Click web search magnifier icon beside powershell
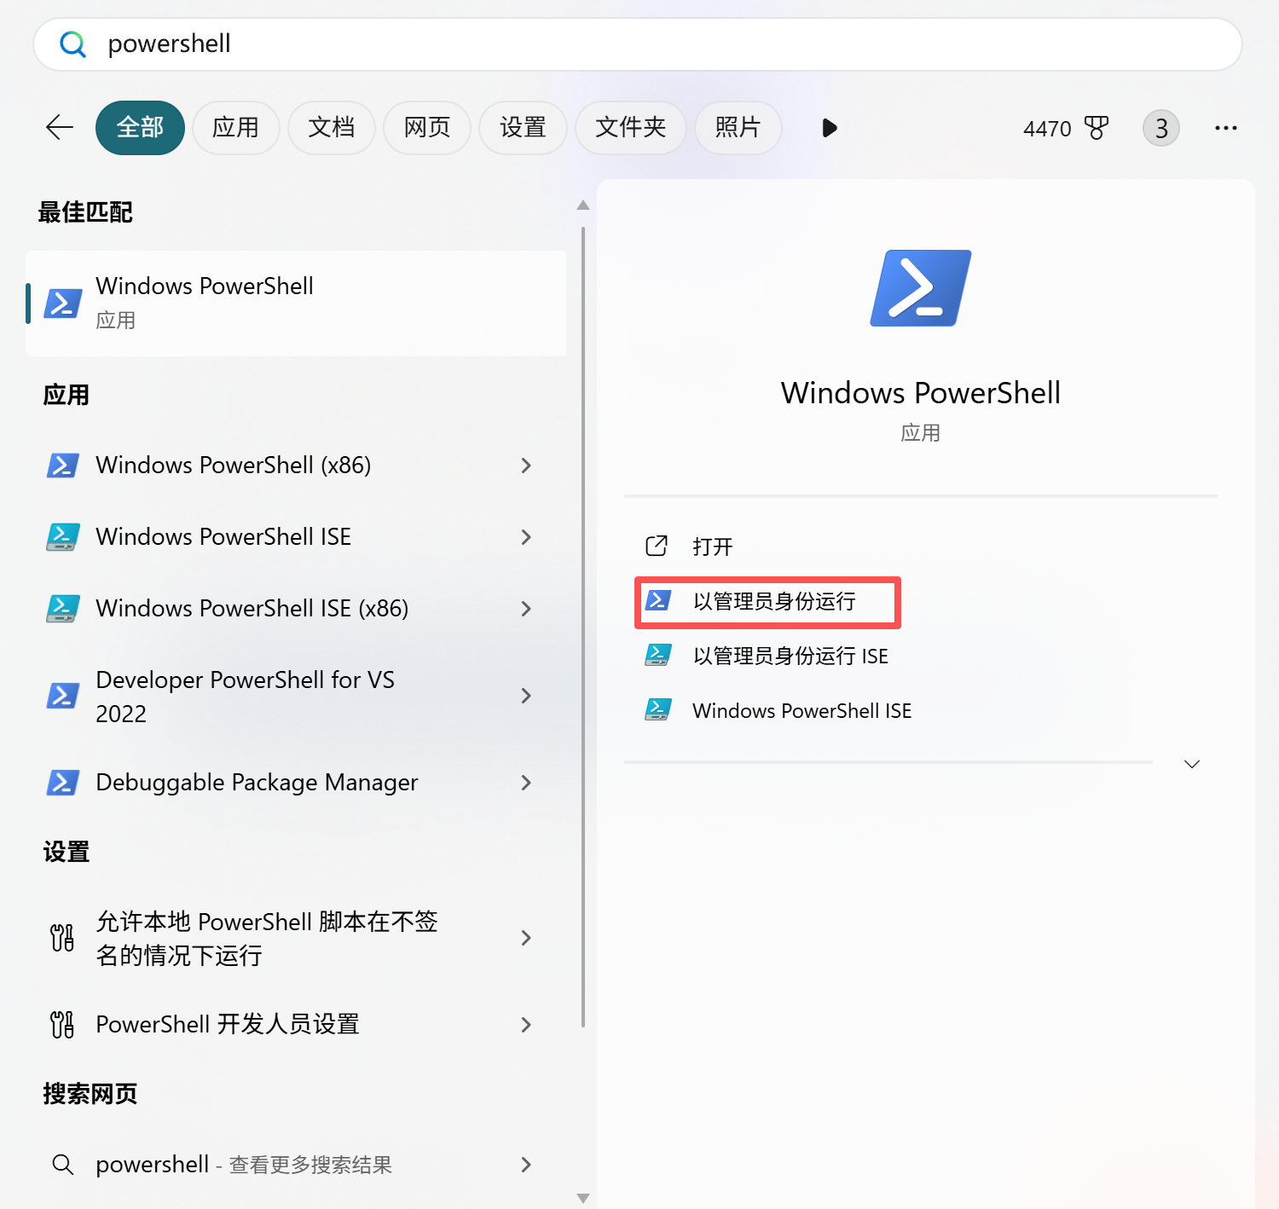1279x1209 pixels. tap(63, 1165)
